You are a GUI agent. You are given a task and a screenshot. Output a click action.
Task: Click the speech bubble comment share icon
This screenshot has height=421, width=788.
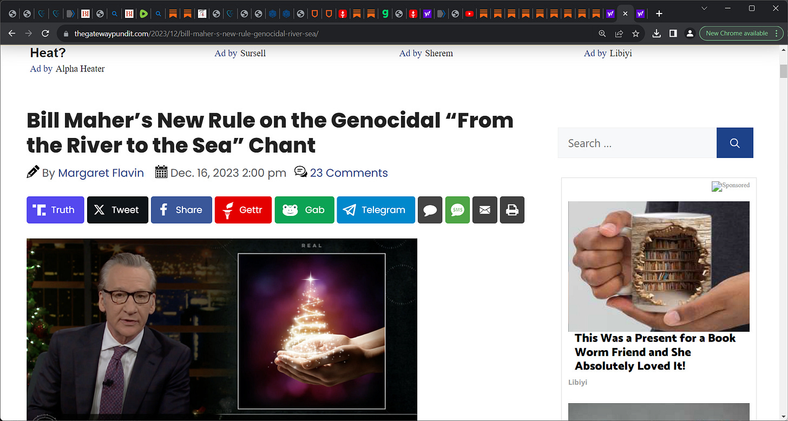click(430, 210)
